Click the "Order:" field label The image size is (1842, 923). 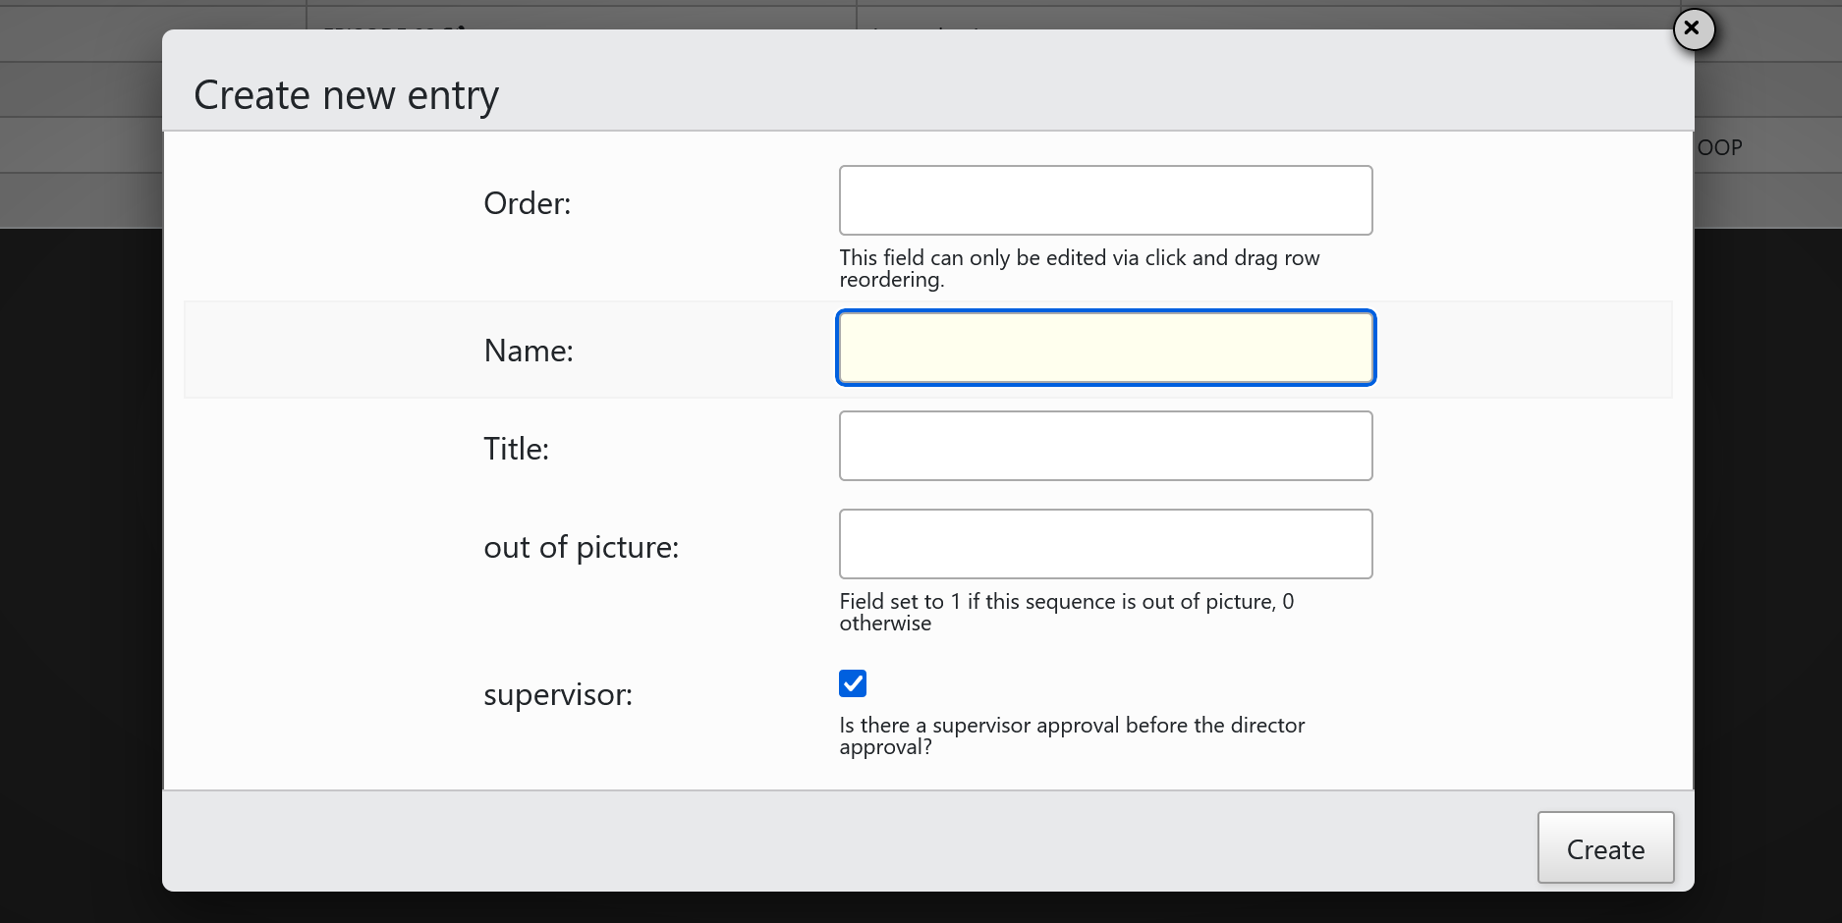tap(527, 203)
